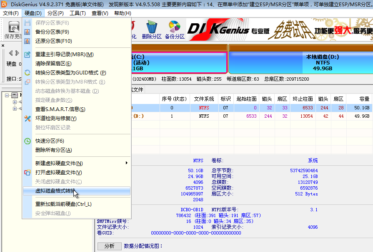Click the 坏道检测与修复 wrench icon
Viewport: 373px width, 252px height.
tap(27, 117)
